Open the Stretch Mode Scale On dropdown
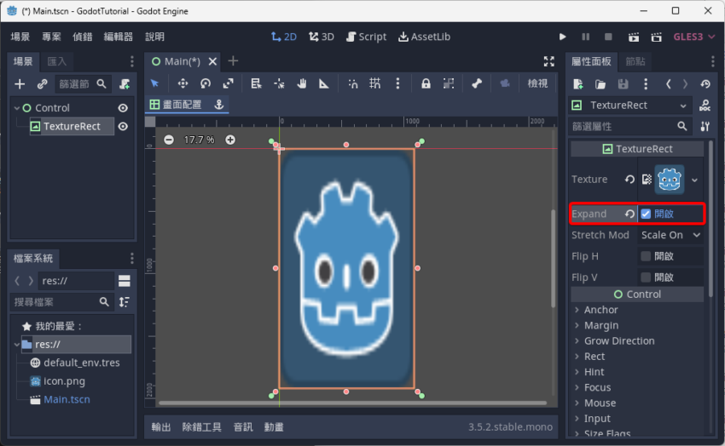Viewport: 725px width, 446px height. (670, 235)
